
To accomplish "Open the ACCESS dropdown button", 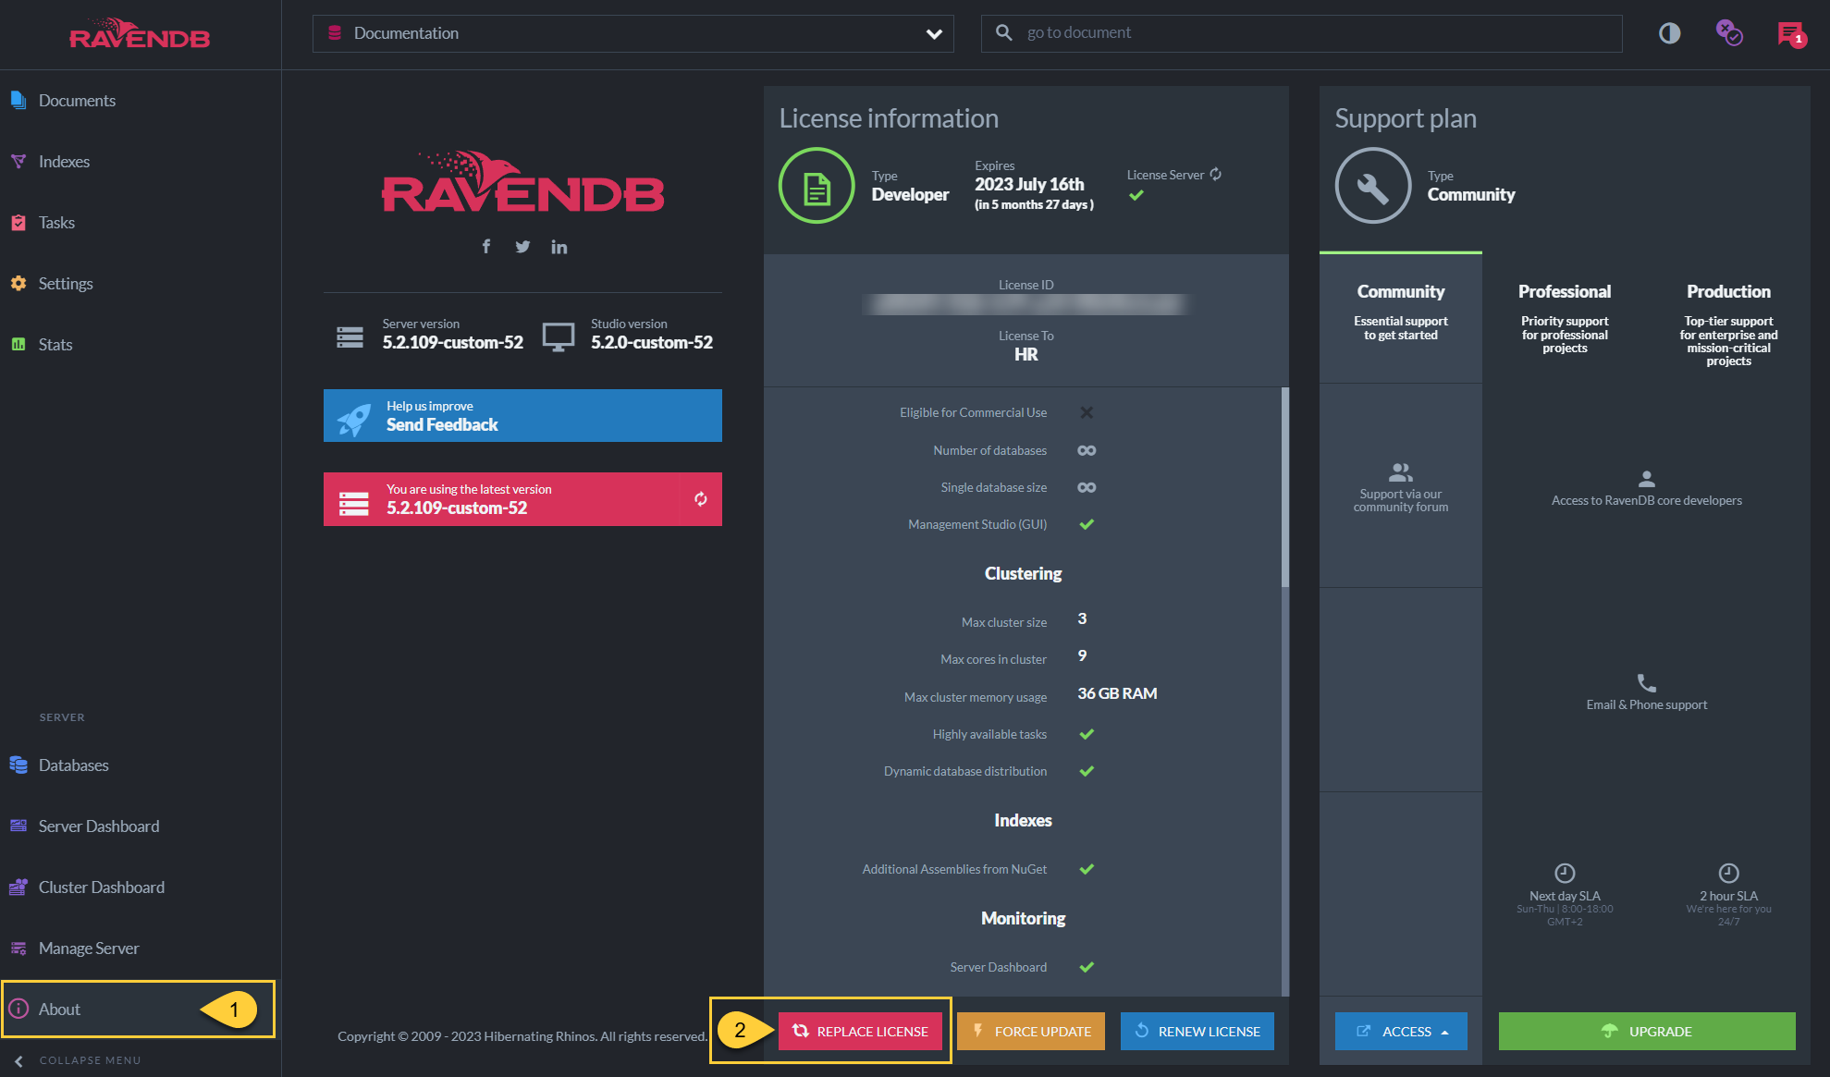I will click(x=1401, y=1031).
